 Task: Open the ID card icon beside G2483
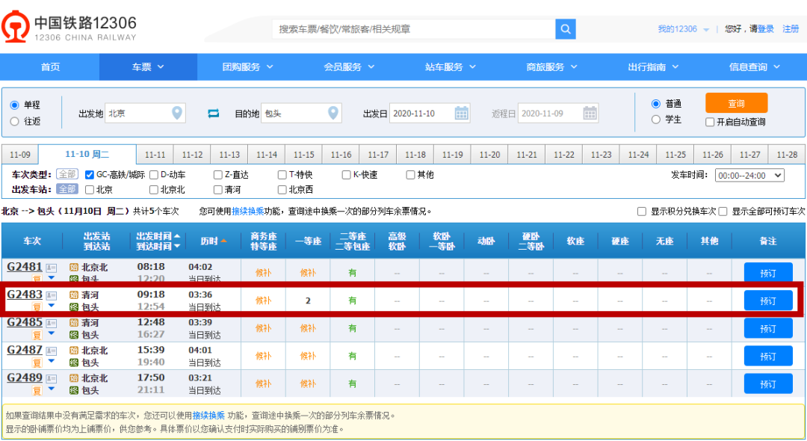[52, 295]
